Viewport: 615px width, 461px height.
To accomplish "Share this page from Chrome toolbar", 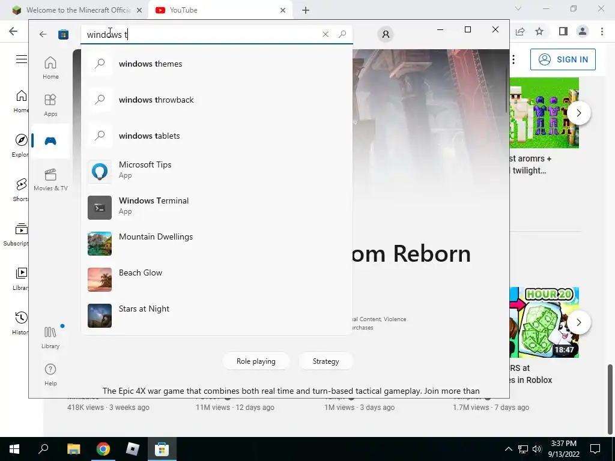I will click(x=520, y=31).
